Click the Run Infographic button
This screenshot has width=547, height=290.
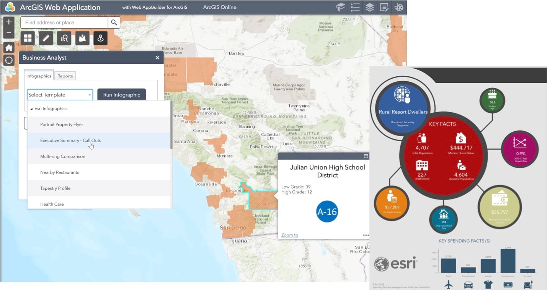[x=121, y=94]
